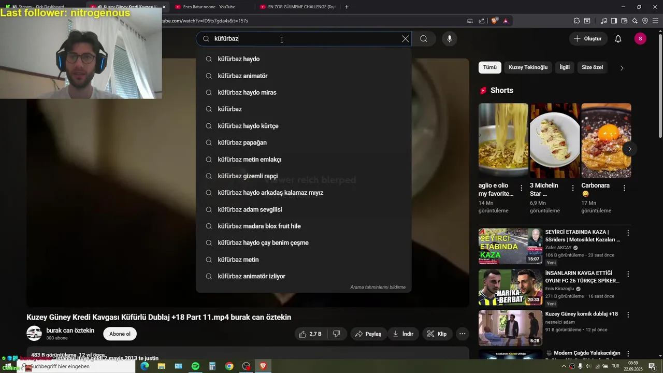
Task: Select the Tümü filter chip
Action: click(x=489, y=67)
